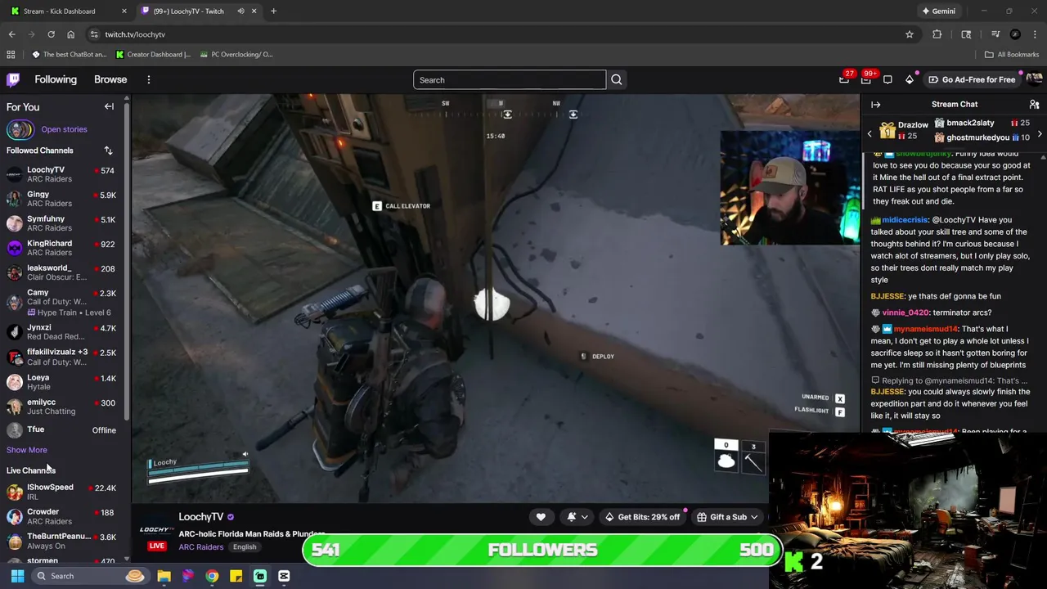The width and height of the screenshot is (1047, 589).
Task: Open the Prime loot icon with 27 badge
Action: point(845,79)
